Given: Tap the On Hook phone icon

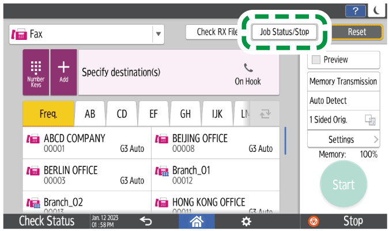Looking at the screenshot, I should coord(248,73).
